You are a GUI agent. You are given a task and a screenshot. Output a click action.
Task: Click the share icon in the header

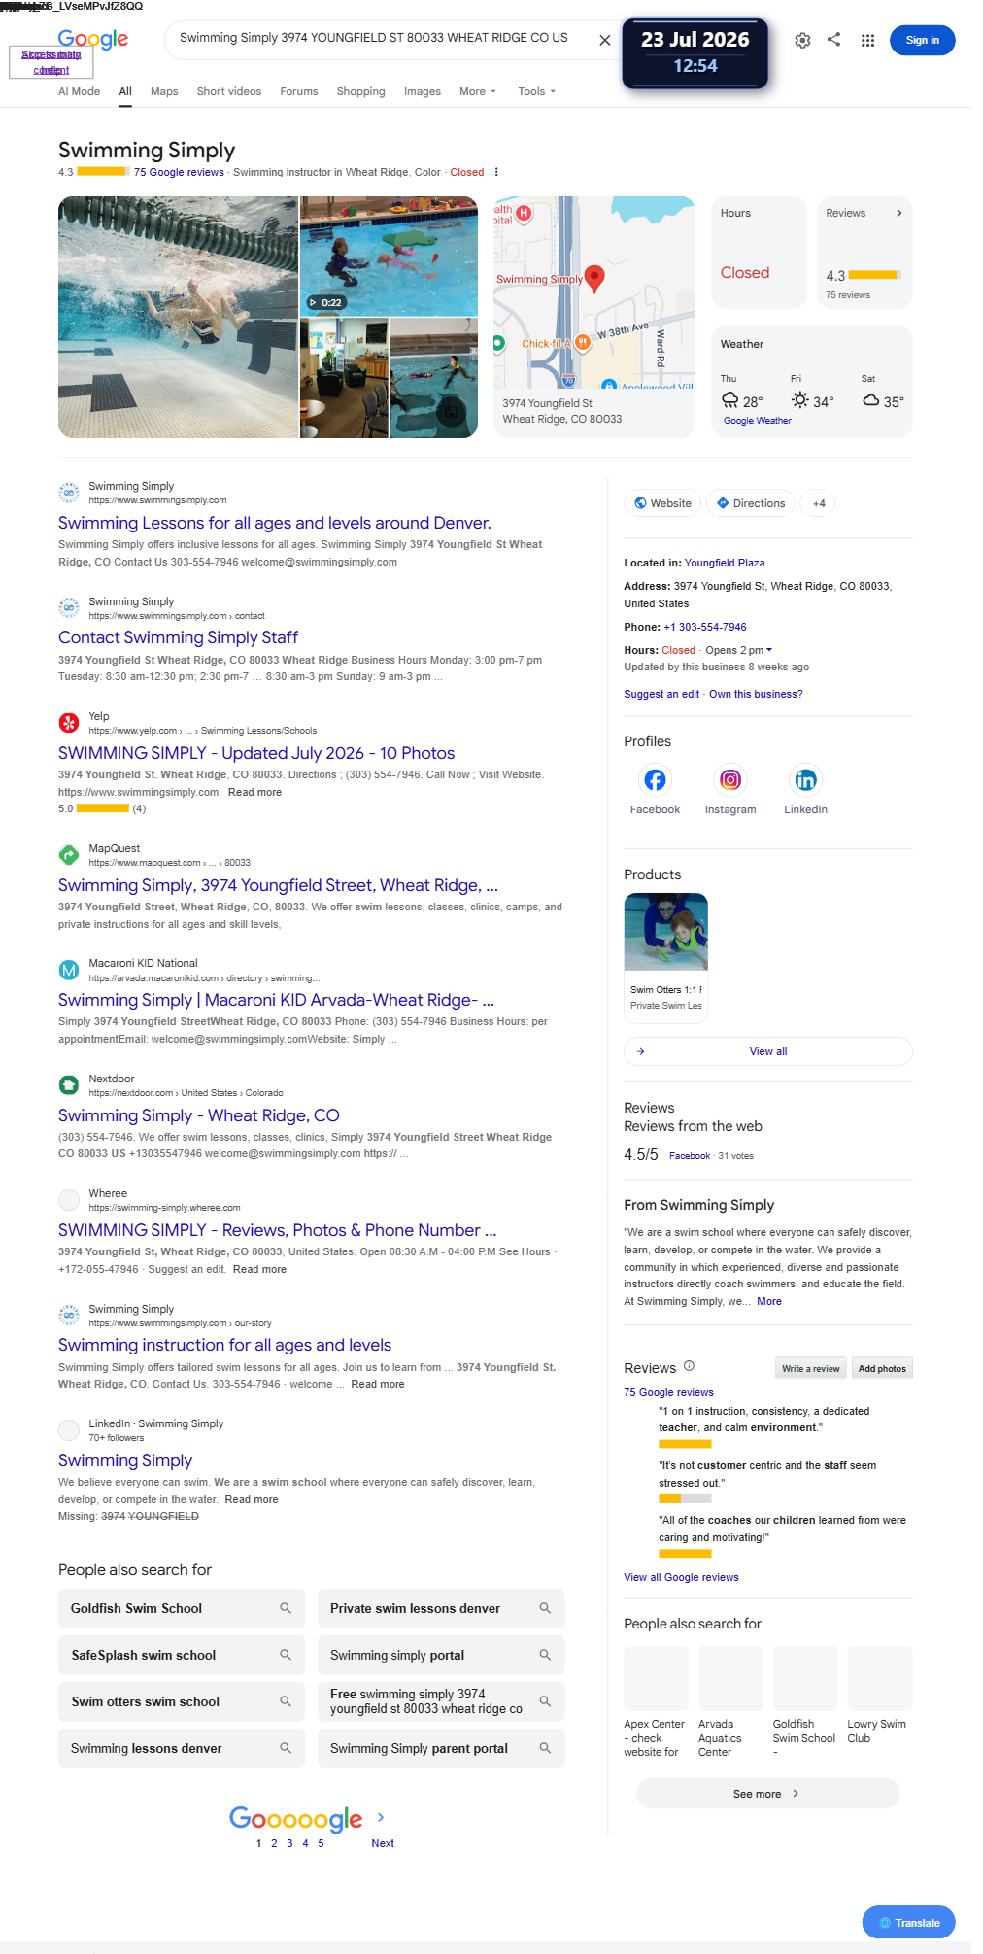834,40
